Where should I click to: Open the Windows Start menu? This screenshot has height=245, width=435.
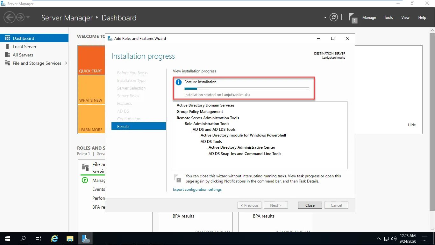coord(8,239)
